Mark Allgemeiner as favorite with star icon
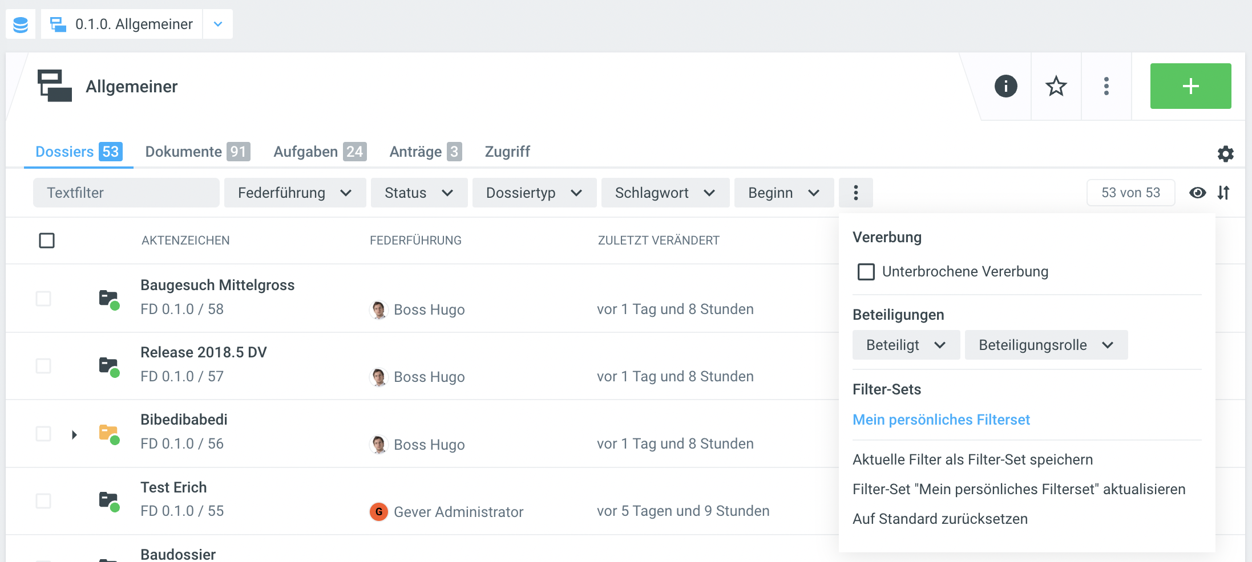The image size is (1252, 562). coord(1056,87)
